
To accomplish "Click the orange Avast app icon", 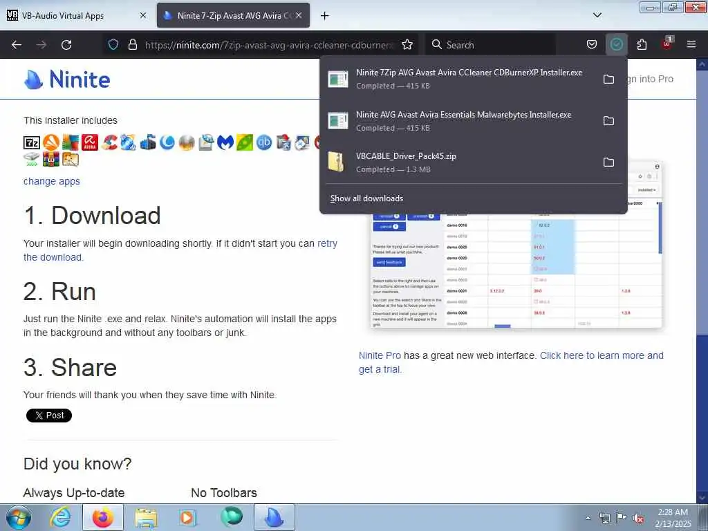I will coord(51,142).
